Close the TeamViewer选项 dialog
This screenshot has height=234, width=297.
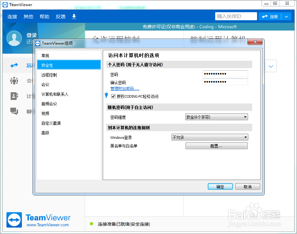click(x=255, y=42)
